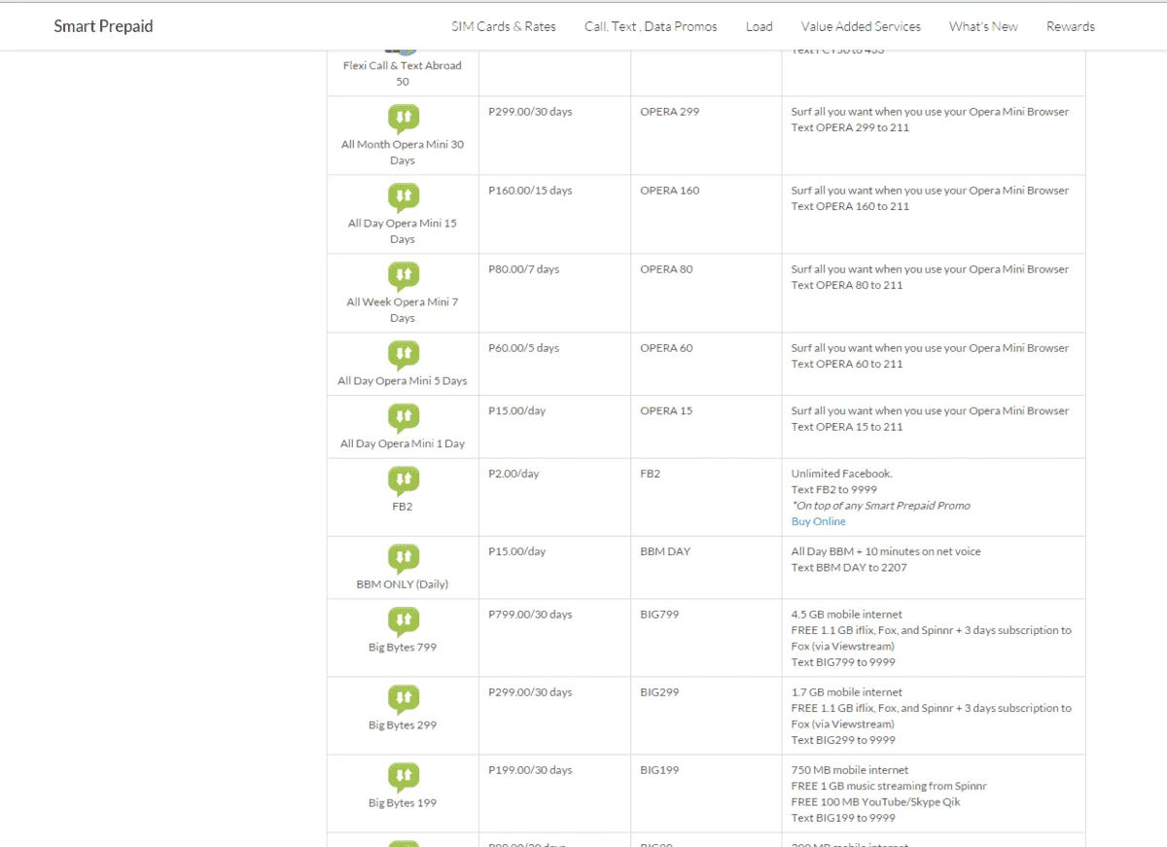Select the text '1.7 GB mobile internet'
This screenshot has width=1167, height=847.
coord(847,692)
